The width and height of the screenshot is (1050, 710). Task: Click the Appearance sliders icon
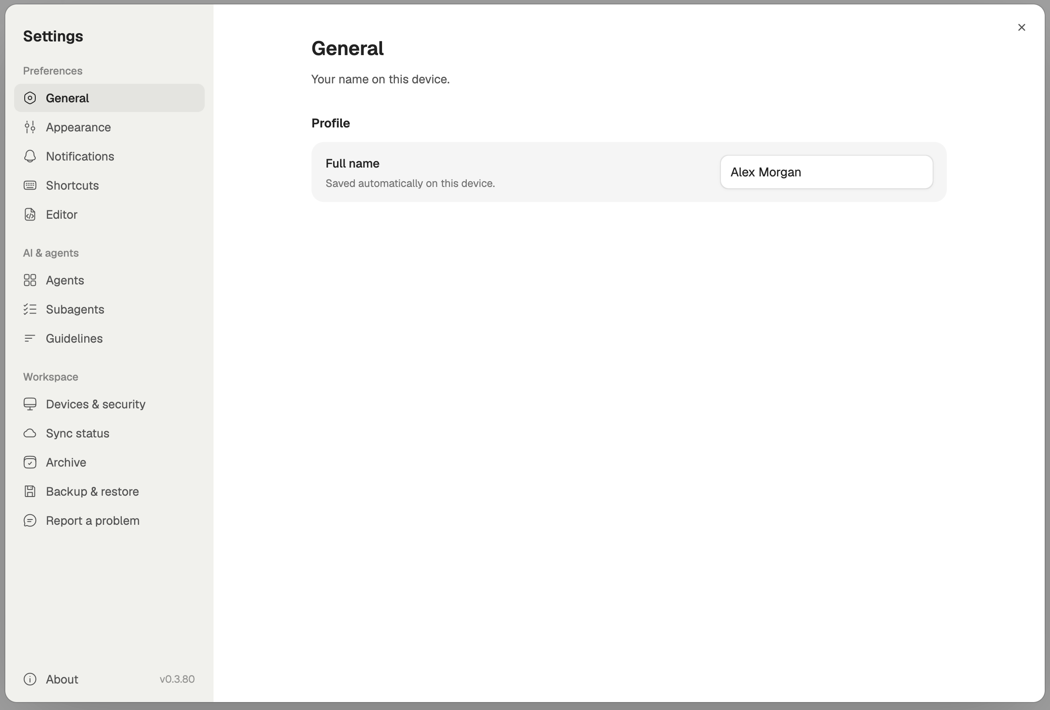tap(30, 127)
